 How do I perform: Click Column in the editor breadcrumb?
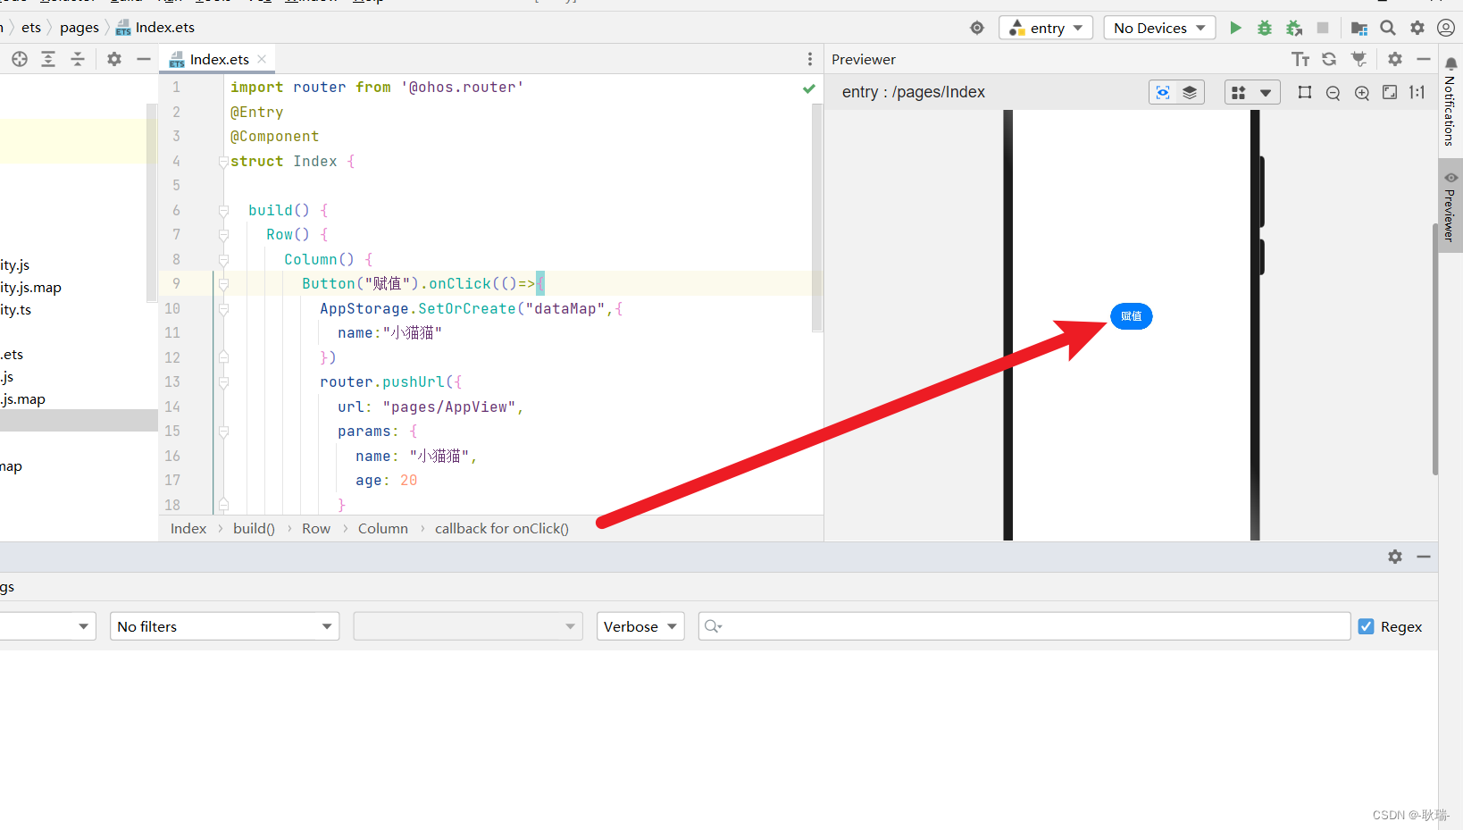tap(383, 529)
